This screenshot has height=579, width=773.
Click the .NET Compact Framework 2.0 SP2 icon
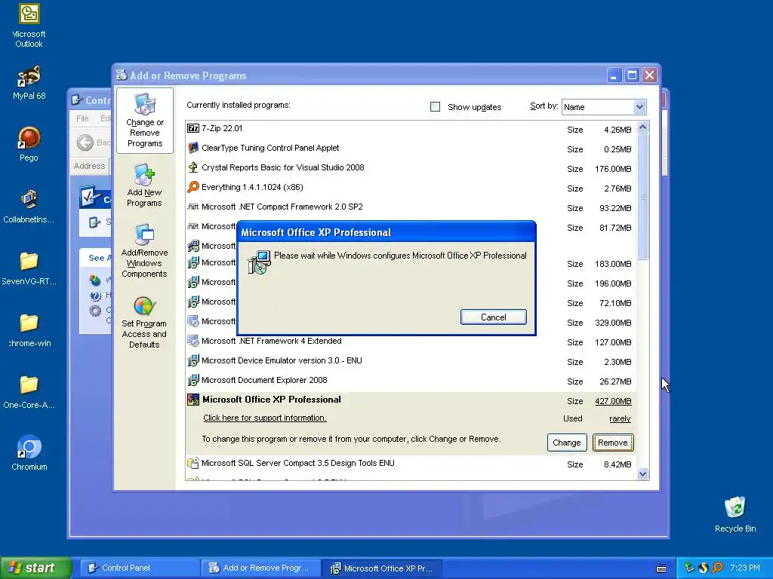(x=192, y=207)
